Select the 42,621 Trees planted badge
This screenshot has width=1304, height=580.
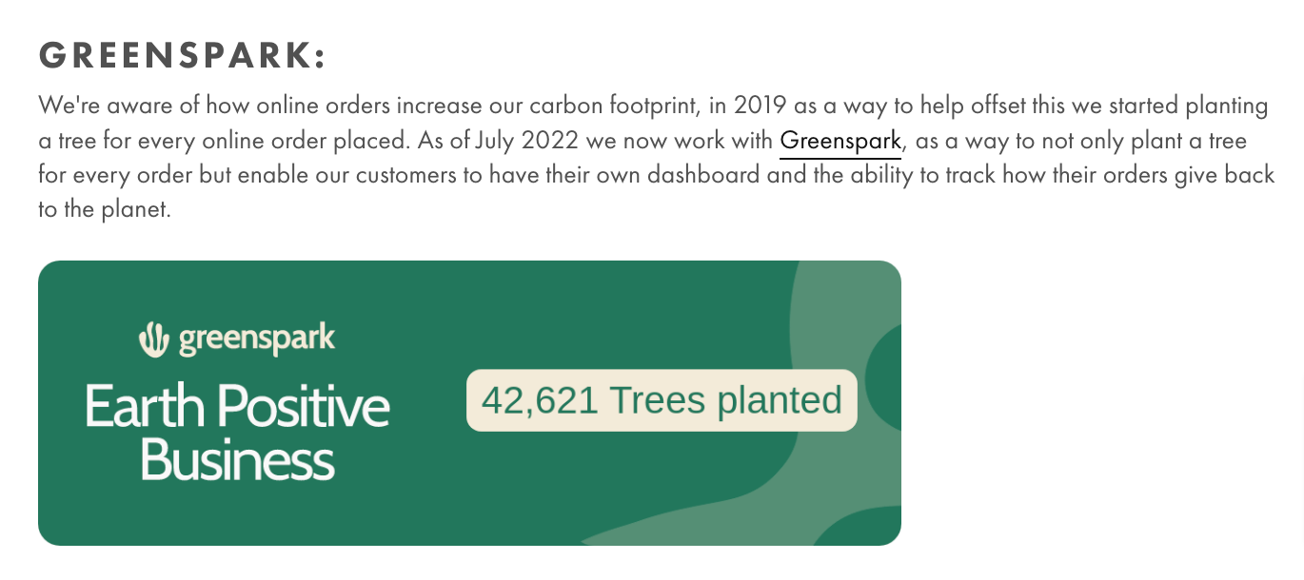tap(662, 400)
